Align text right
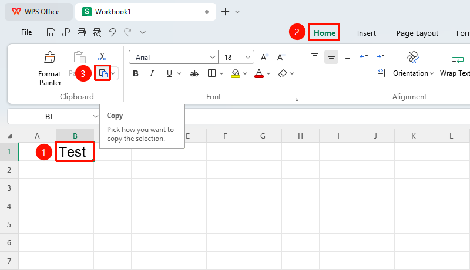The width and height of the screenshot is (470, 270). pyautogui.click(x=348, y=73)
